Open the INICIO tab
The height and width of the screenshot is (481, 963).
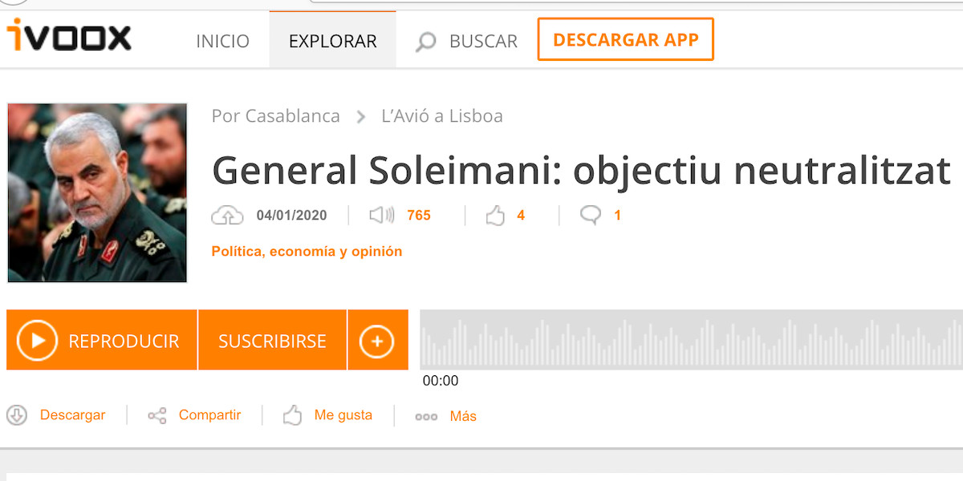click(x=222, y=41)
